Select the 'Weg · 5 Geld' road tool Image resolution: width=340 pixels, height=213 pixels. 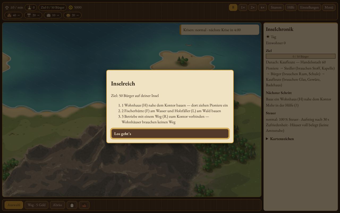(37, 205)
